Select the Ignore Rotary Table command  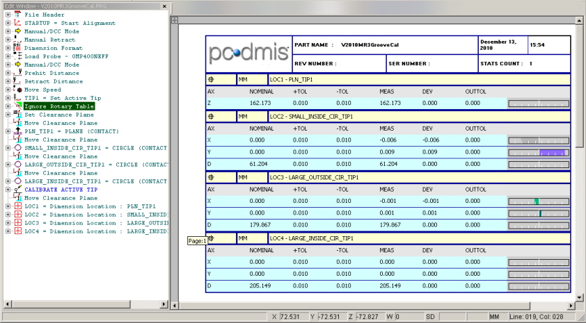pos(58,106)
